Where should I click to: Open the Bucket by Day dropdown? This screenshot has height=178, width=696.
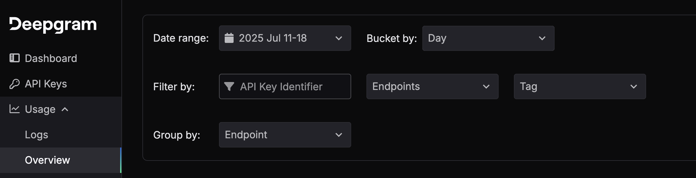[x=488, y=38]
